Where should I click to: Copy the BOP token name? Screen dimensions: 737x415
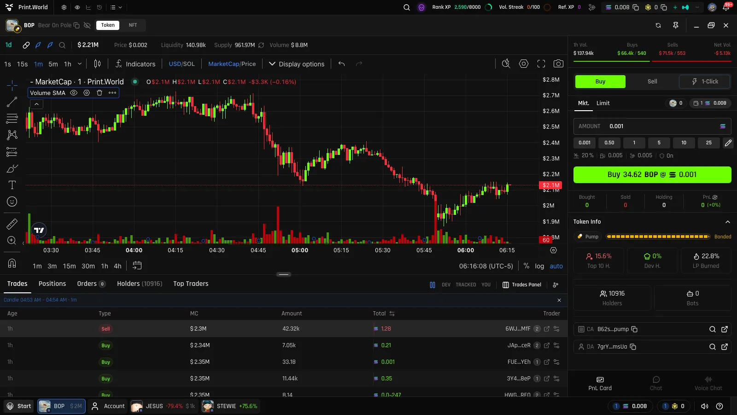(76, 25)
